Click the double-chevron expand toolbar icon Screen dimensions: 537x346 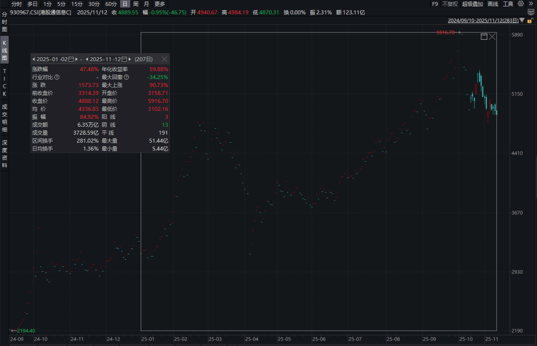point(530,4)
